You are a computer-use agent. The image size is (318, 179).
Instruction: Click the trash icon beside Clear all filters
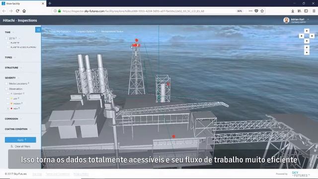click(x=12, y=146)
